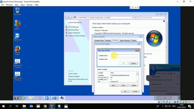194x109 pixels.
Task: Open Outlook on host taskbar
Action: coord(31,106)
